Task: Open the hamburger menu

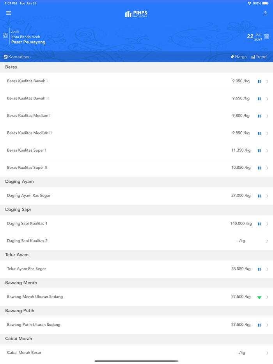Action: pos(9,13)
